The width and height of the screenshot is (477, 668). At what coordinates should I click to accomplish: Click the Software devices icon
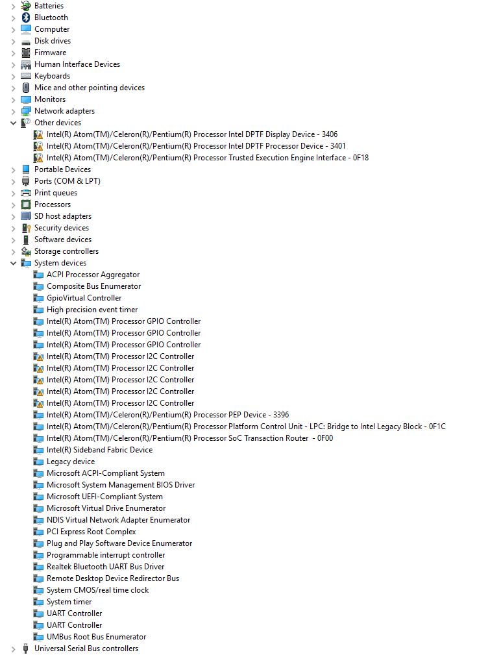(x=26, y=240)
